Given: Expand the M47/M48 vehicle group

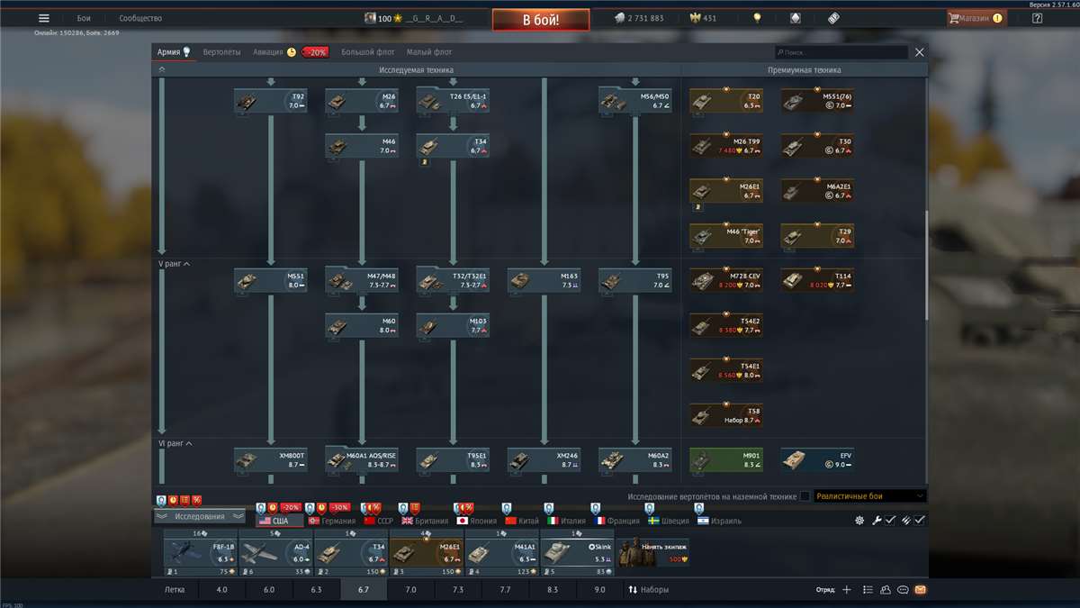Looking at the screenshot, I should point(362,281).
